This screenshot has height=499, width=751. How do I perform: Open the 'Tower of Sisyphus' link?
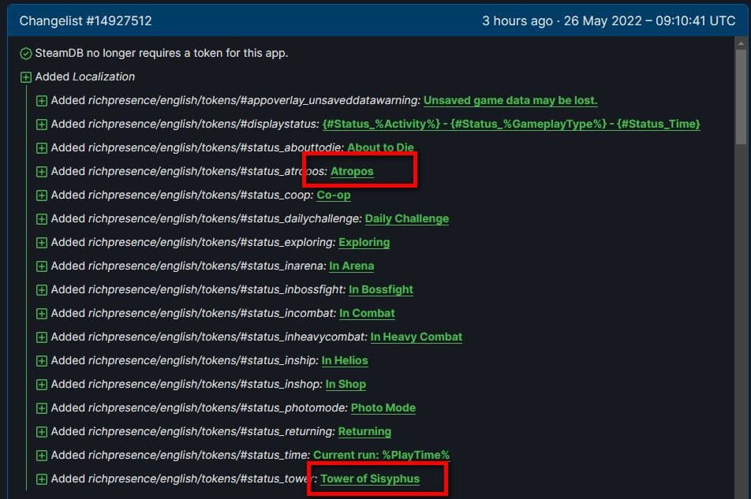[370, 479]
